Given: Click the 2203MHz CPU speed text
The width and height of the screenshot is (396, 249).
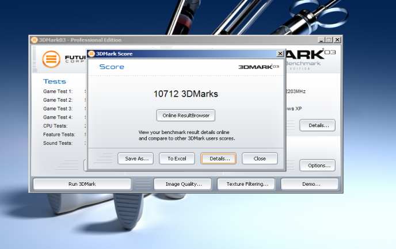Looking at the screenshot, I should (x=295, y=91).
